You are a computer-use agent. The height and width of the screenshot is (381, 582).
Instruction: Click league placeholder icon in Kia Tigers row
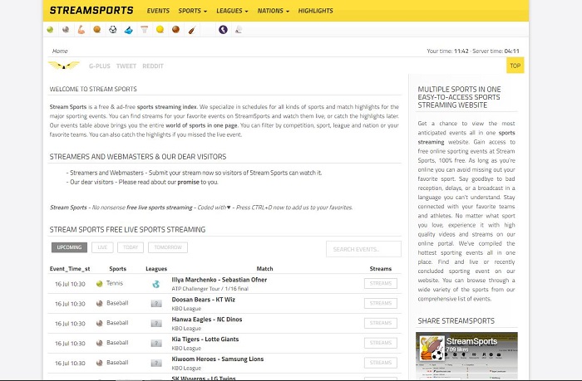click(156, 343)
